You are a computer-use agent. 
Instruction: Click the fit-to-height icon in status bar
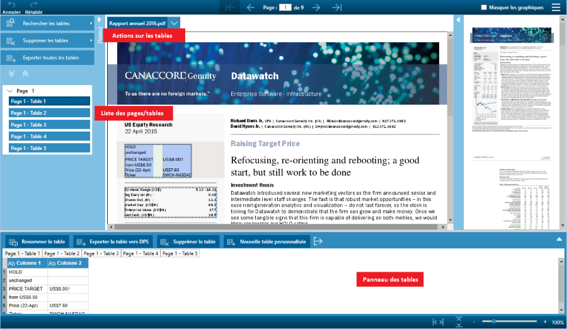(459, 322)
